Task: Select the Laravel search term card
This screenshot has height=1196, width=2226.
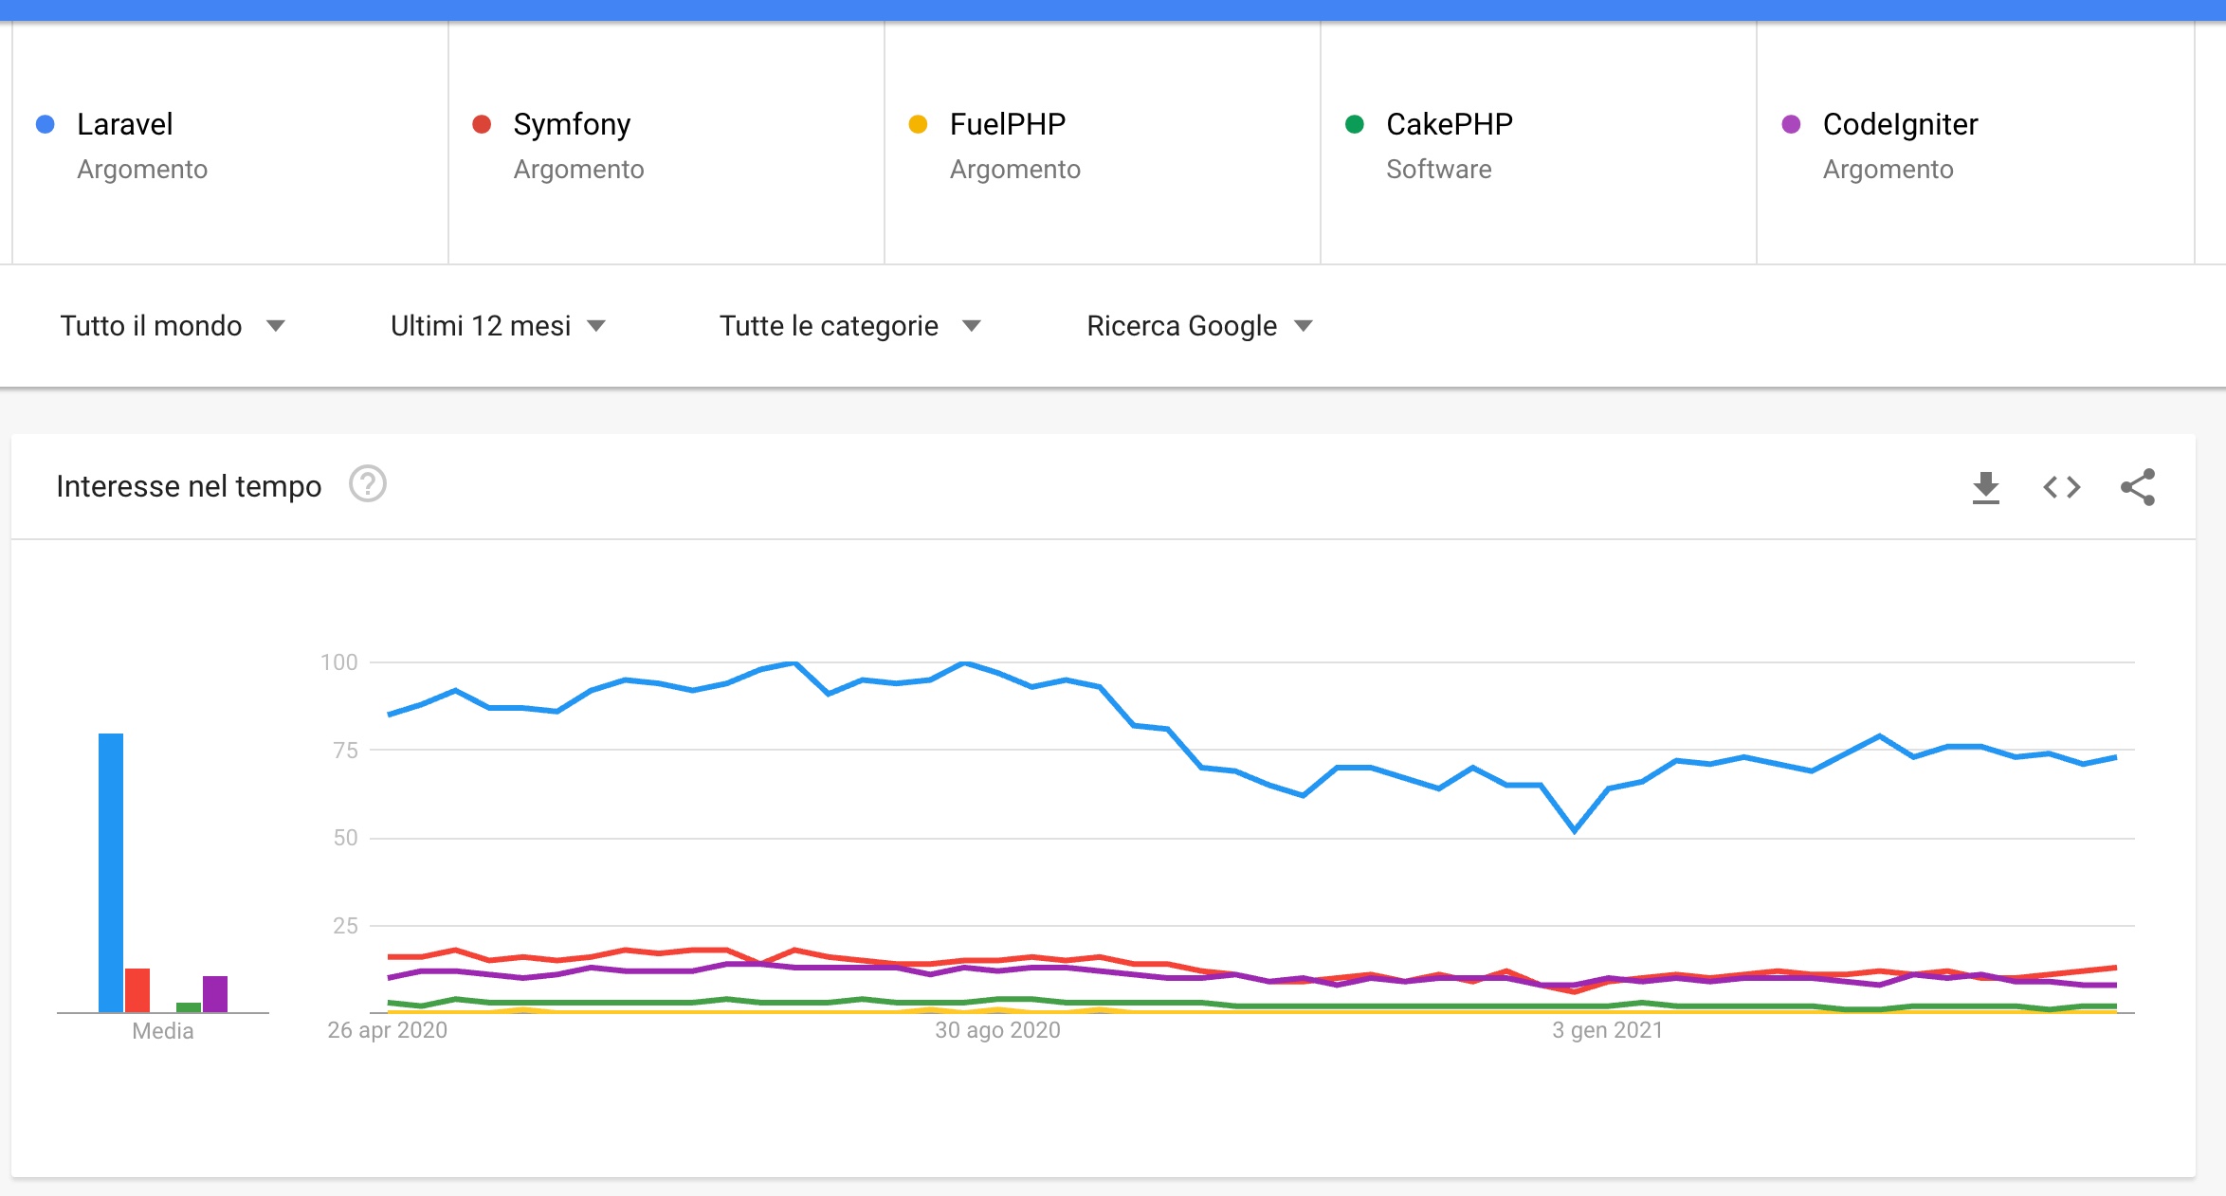Action: [x=230, y=143]
